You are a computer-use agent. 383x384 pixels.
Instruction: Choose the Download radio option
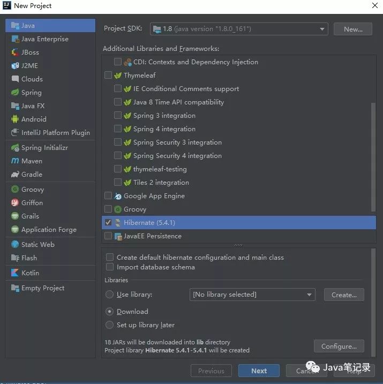coord(109,312)
